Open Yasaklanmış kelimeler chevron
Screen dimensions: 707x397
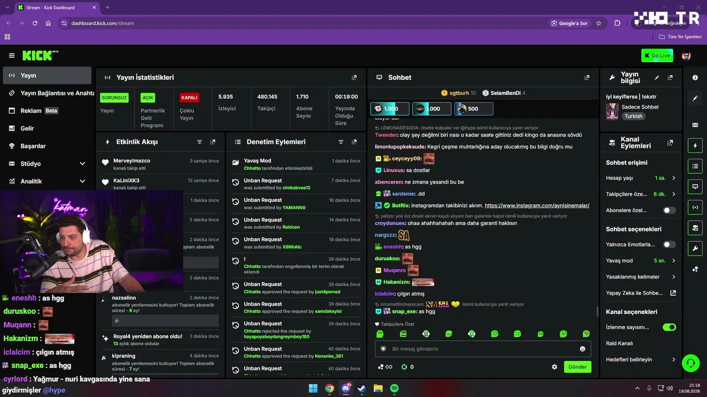click(x=674, y=277)
